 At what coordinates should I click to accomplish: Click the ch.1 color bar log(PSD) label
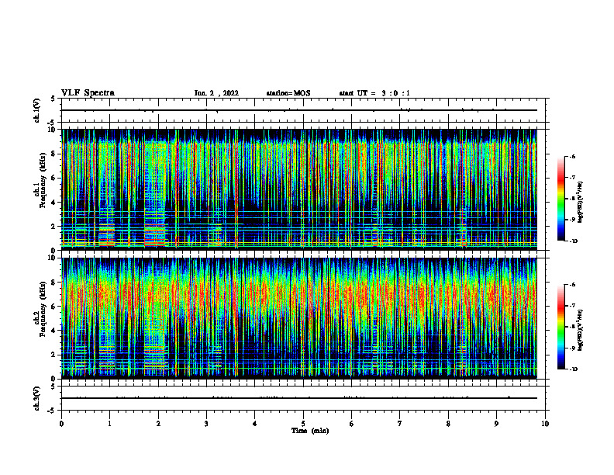point(581,203)
